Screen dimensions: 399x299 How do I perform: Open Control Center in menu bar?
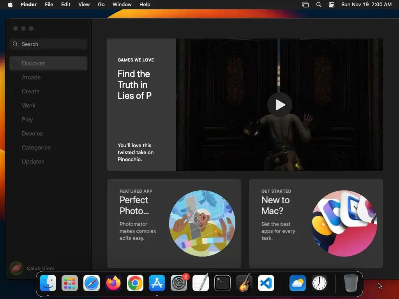coord(332,5)
